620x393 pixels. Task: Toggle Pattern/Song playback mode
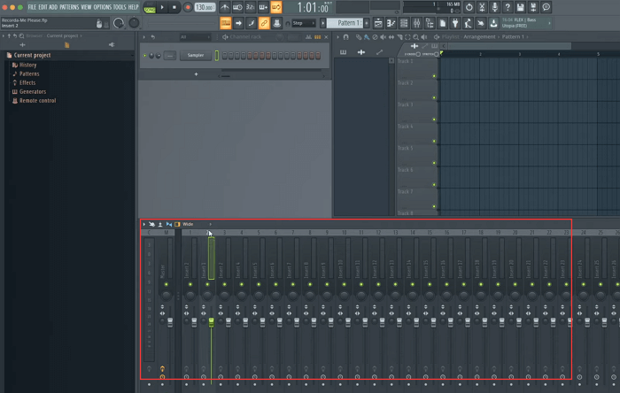150,7
